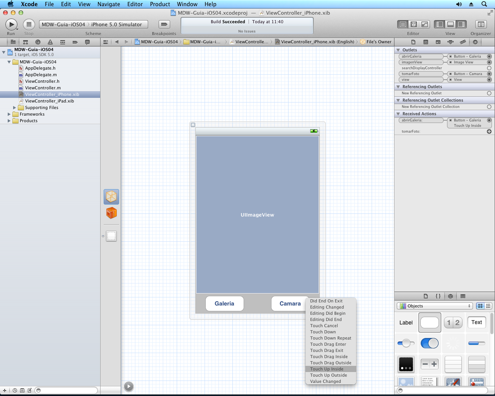Select the First Responder cube icon

[111, 213]
